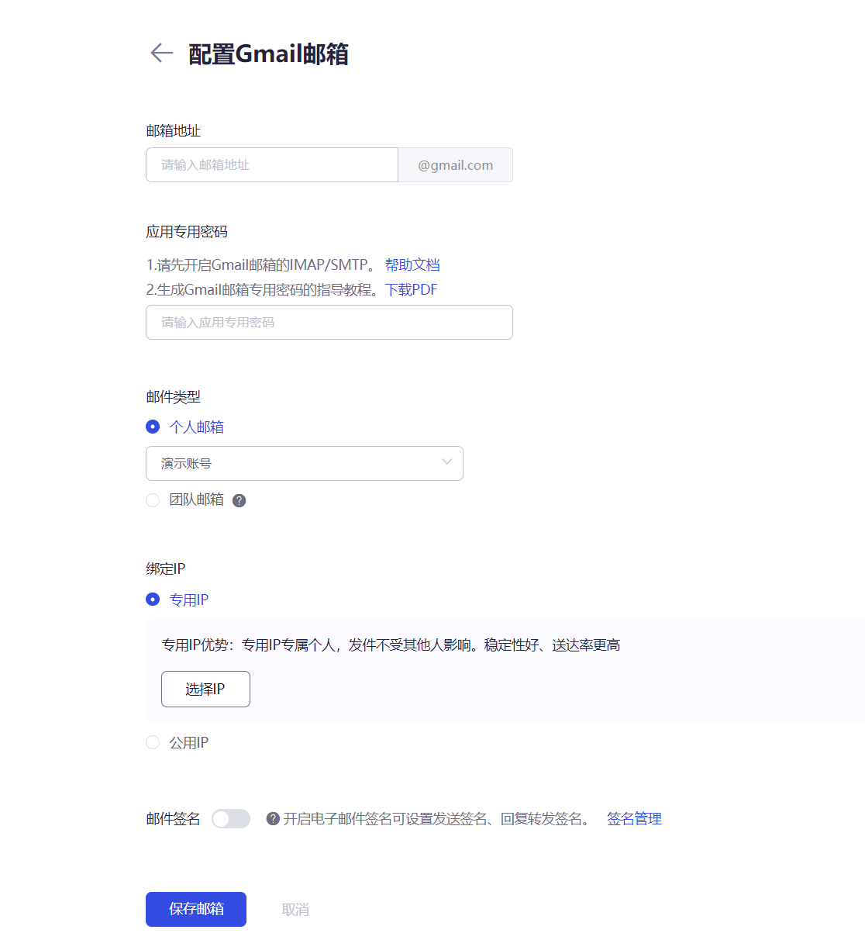Click the @gmail.com suffix label
Image resolution: width=865 pixels, height=940 pixels.
(456, 164)
